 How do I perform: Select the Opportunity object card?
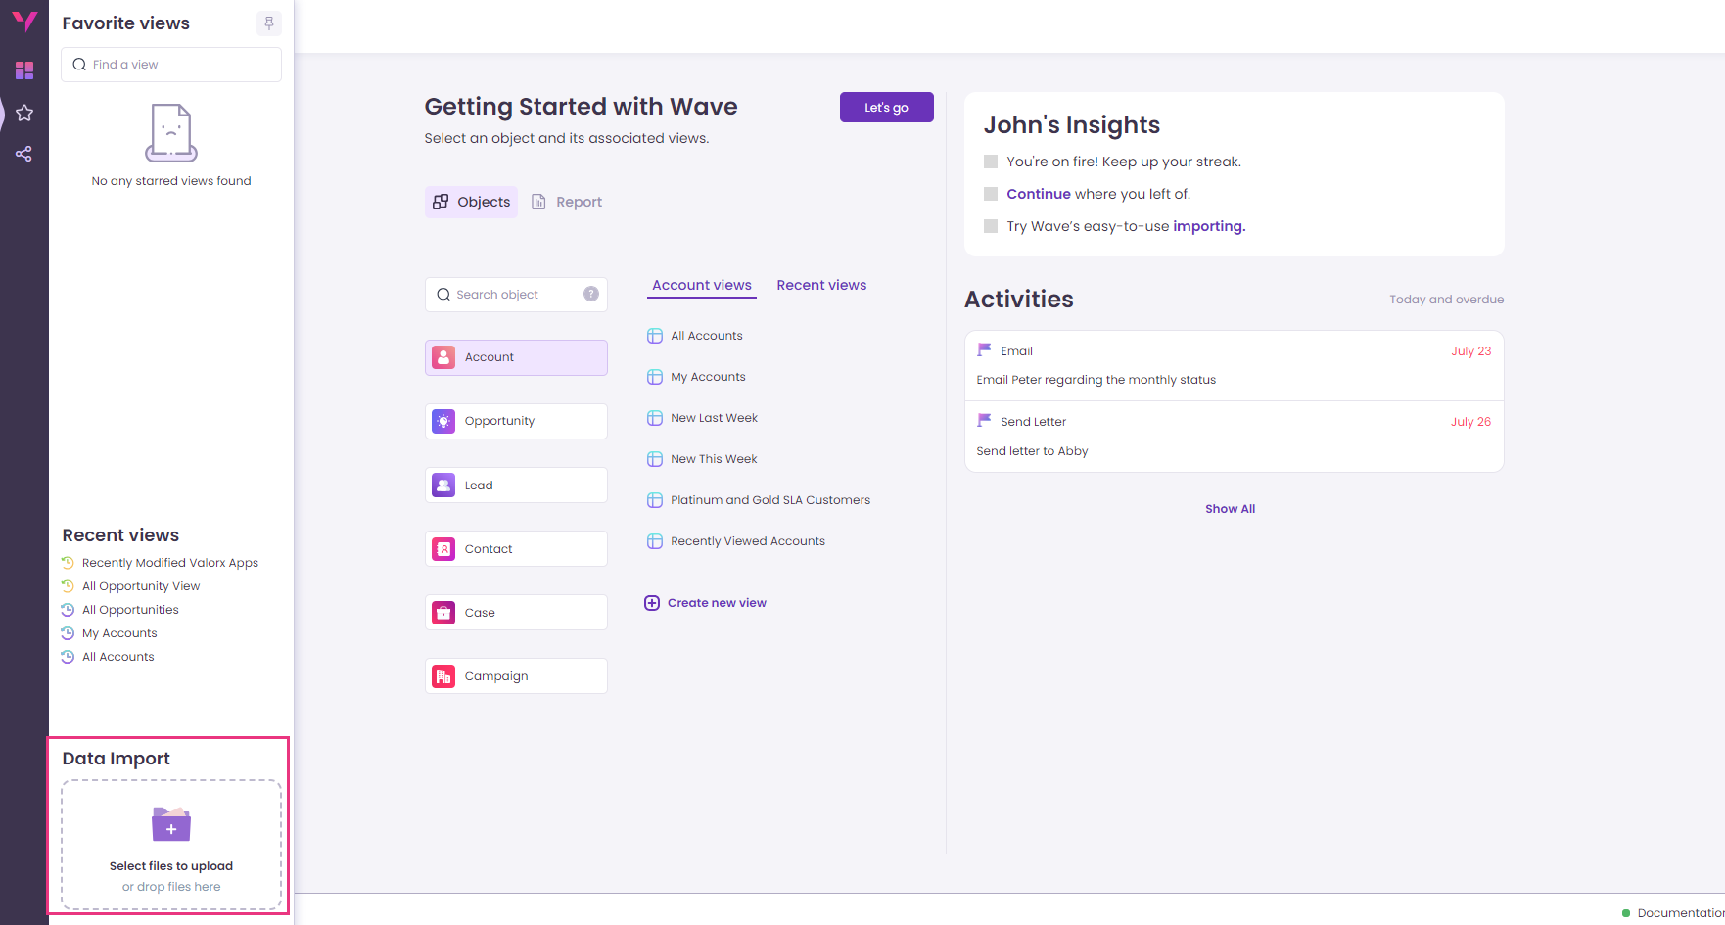[x=516, y=421]
